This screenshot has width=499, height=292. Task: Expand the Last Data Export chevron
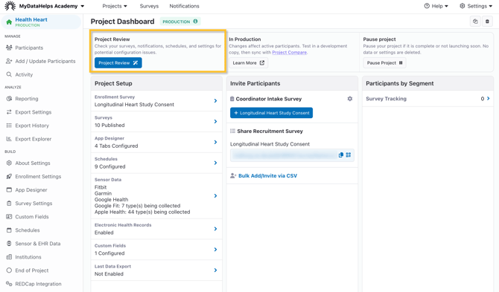click(x=215, y=270)
